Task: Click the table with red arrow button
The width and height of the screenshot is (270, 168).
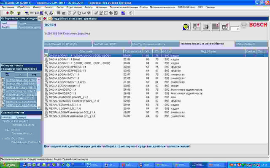Action: coord(196,27)
